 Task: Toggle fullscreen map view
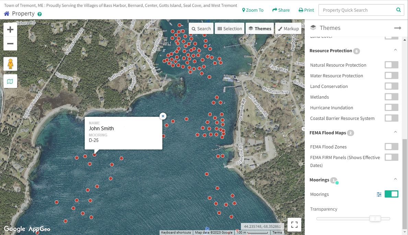[x=294, y=225]
